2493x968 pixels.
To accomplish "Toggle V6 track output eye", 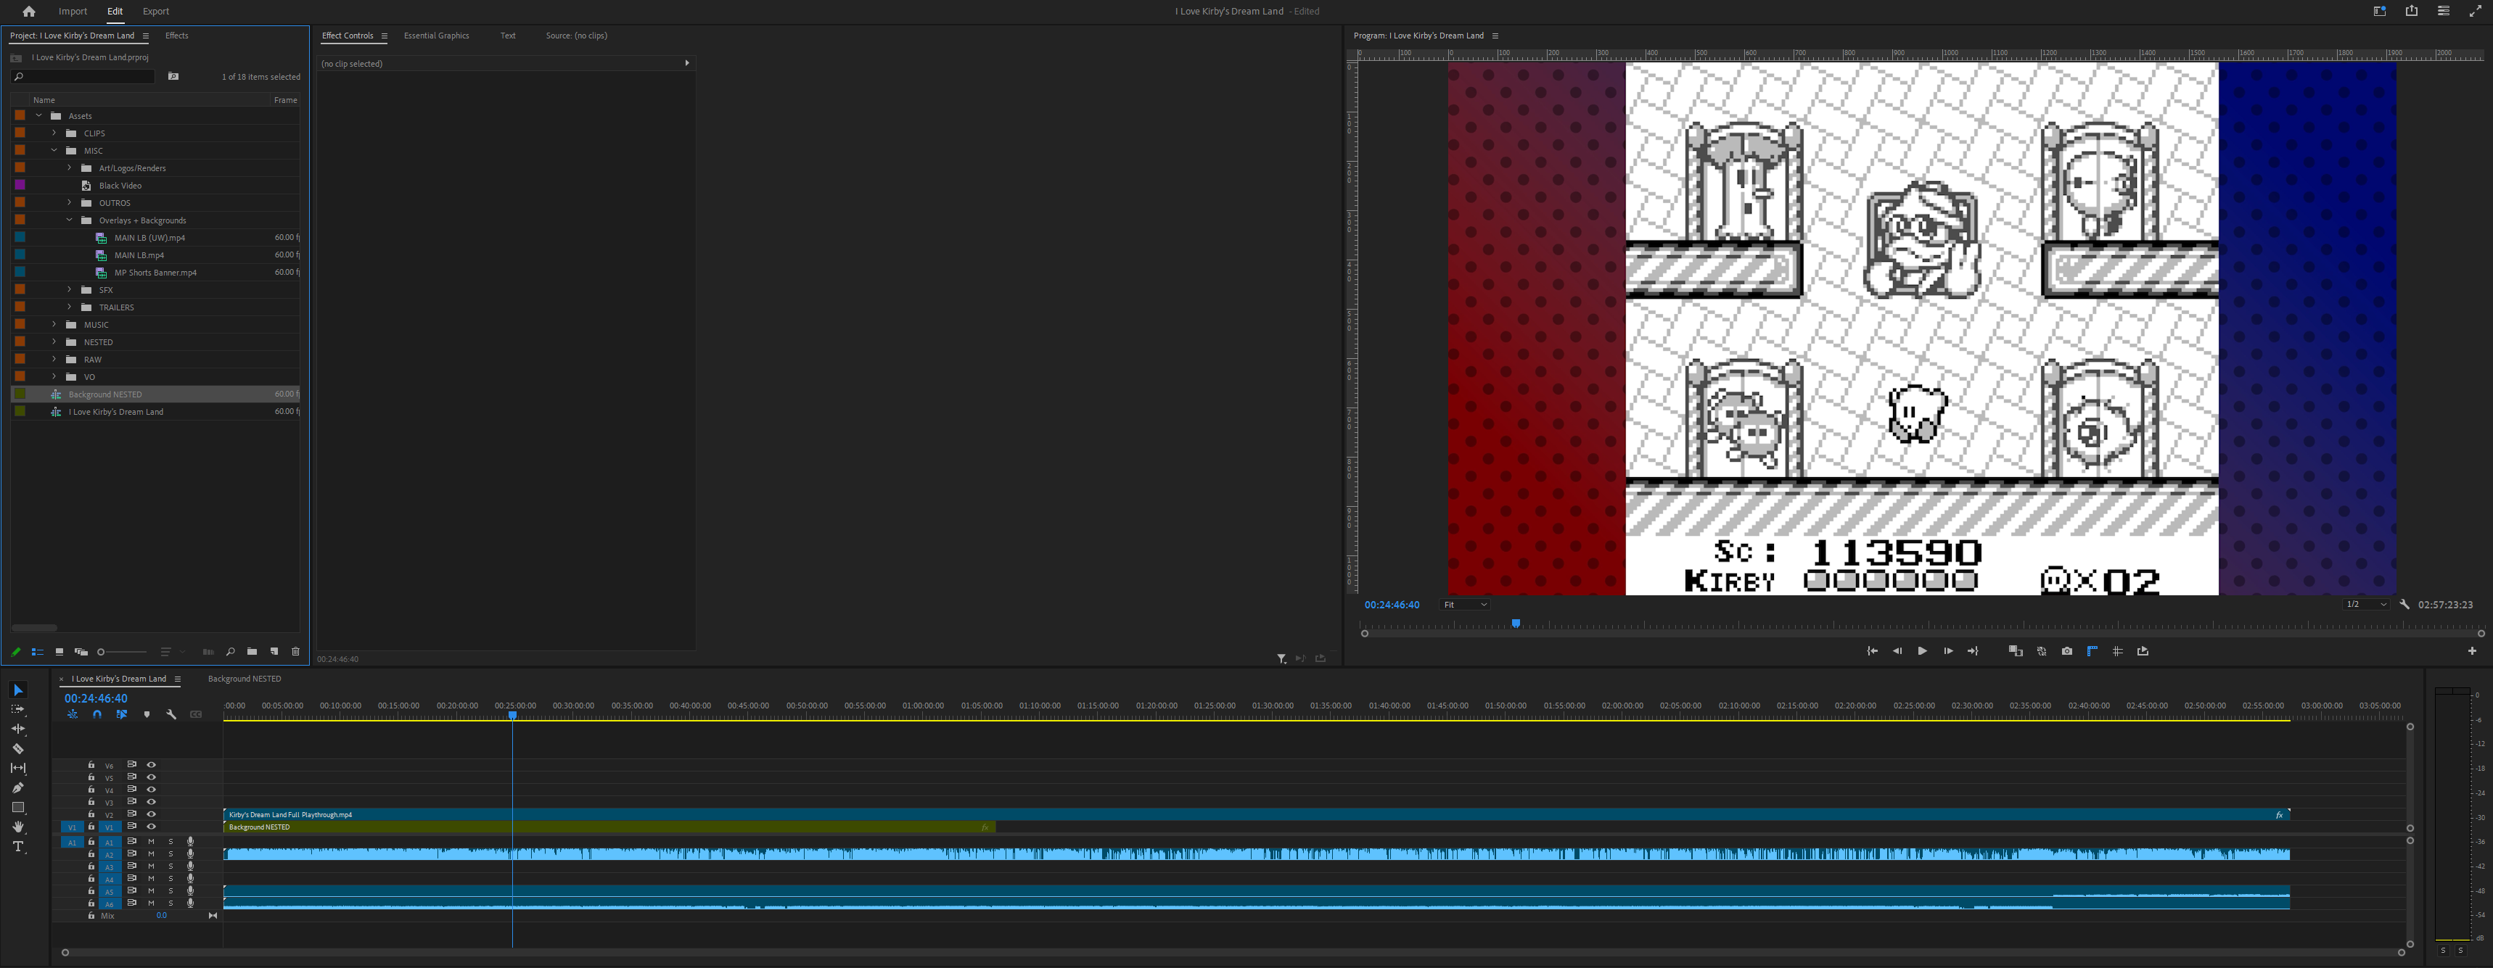I will point(151,765).
